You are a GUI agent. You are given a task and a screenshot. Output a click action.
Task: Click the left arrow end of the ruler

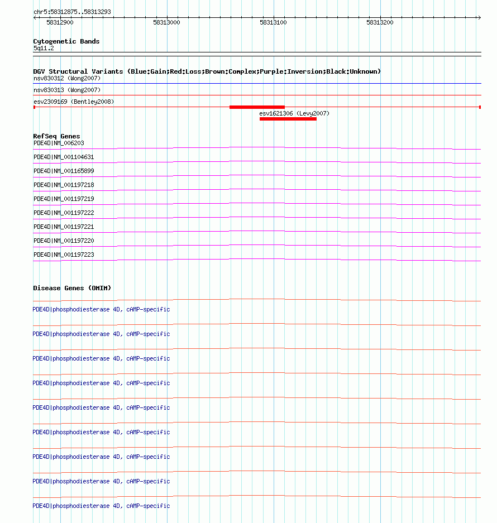[x=35, y=17]
